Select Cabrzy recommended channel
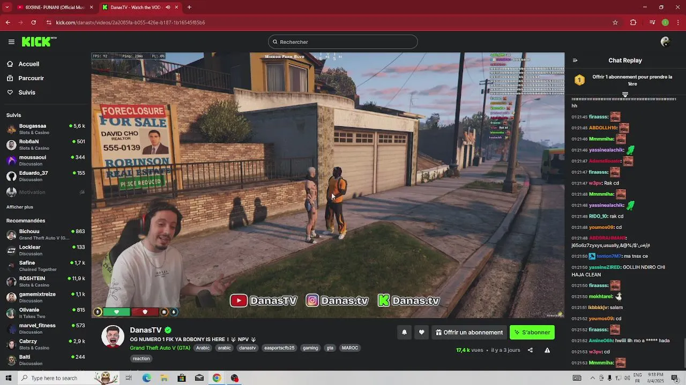This screenshot has width=686, height=385. (45, 344)
